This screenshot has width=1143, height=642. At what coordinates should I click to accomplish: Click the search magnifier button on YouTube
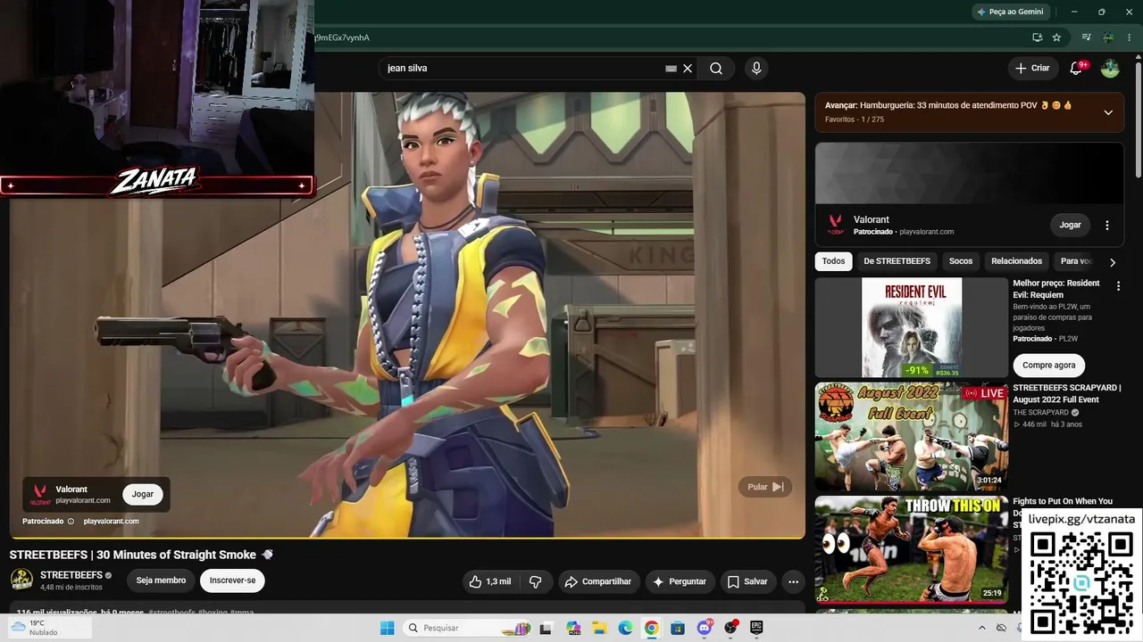coord(716,69)
